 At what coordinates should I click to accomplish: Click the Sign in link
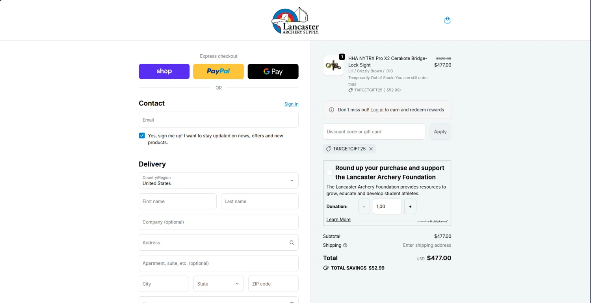pyautogui.click(x=292, y=104)
